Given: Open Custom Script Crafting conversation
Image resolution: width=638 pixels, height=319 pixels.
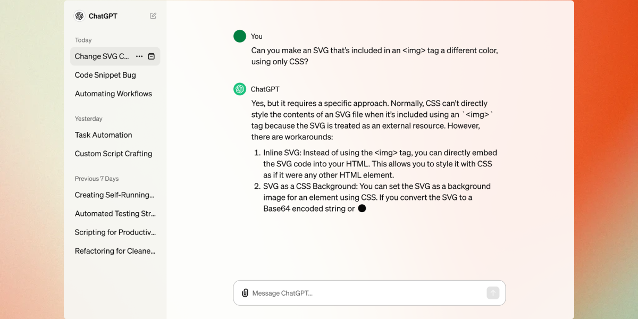Looking at the screenshot, I should 113,154.
